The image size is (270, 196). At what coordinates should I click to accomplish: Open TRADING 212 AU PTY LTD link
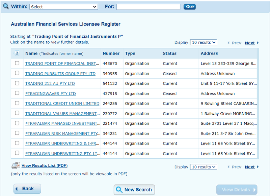(x=50, y=83)
